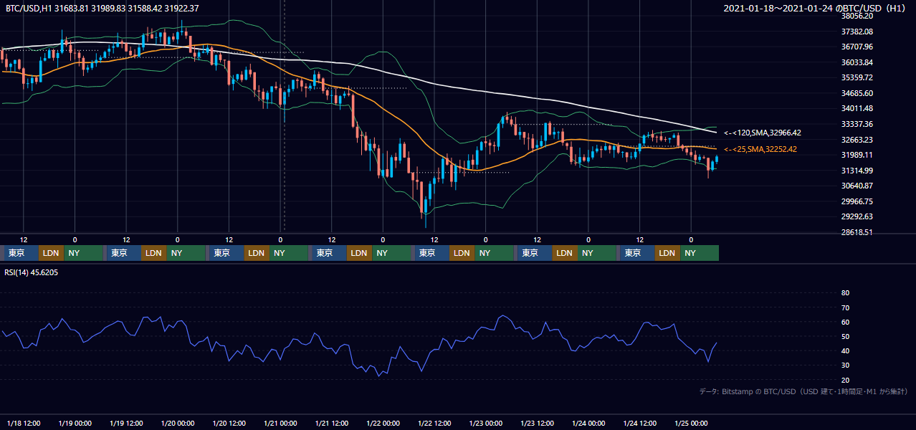Click price axis value 32663.23

tap(857, 140)
